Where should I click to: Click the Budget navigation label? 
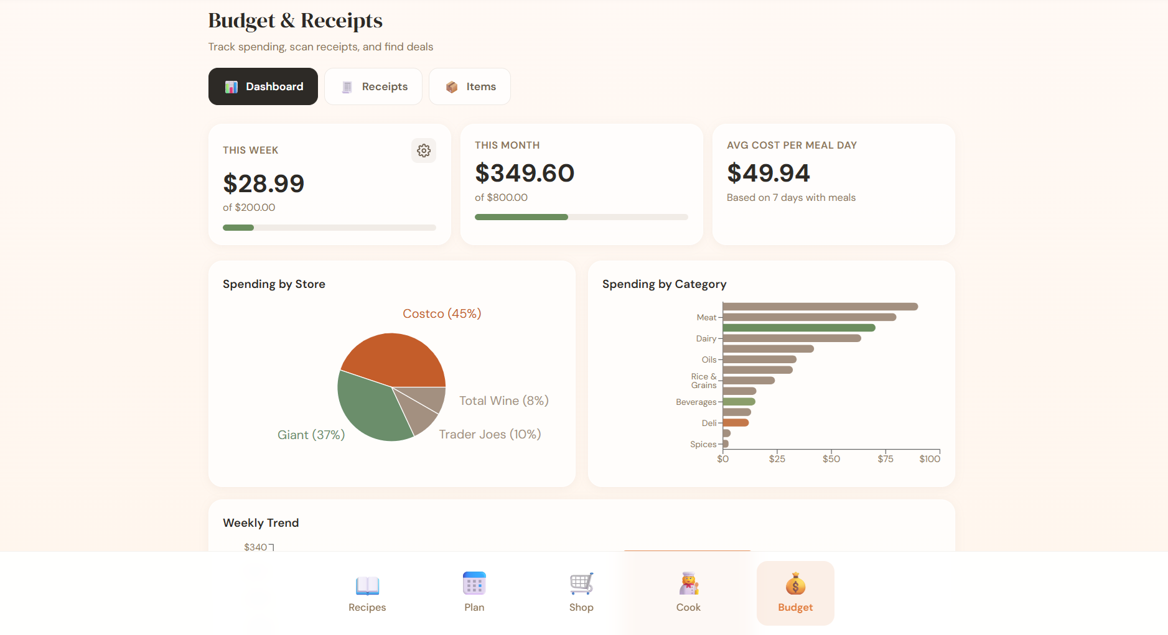pyautogui.click(x=795, y=608)
